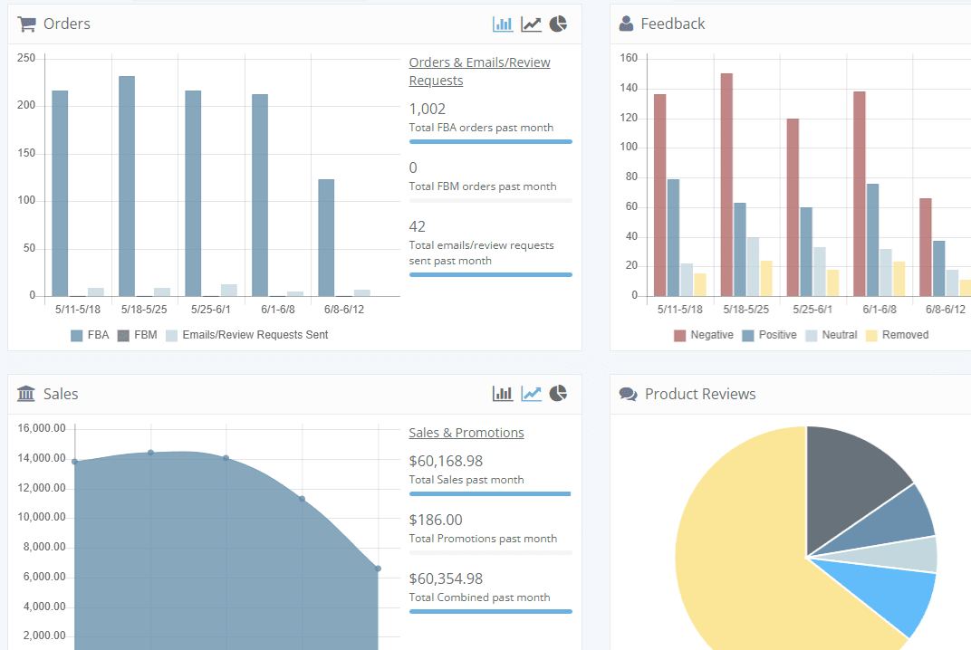This screenshot has width=971, height=650.
Task: Click the Sales panel title
Action: pyautogui.click(x=61, y=394)
